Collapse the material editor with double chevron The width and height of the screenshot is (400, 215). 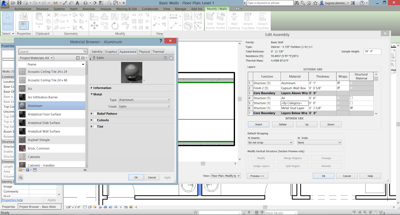click(x=85, y=170)
